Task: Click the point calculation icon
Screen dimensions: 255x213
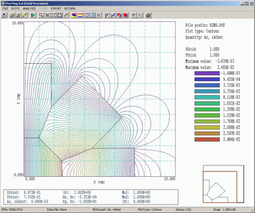Action: tap(107, 15)
